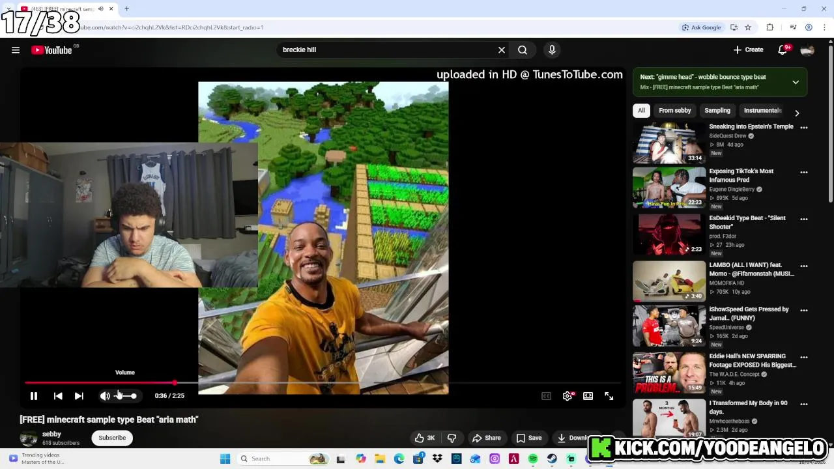Subscribe to sebby channel
Image resolution: width=834 pixels, height=469 pixels.
112,438
